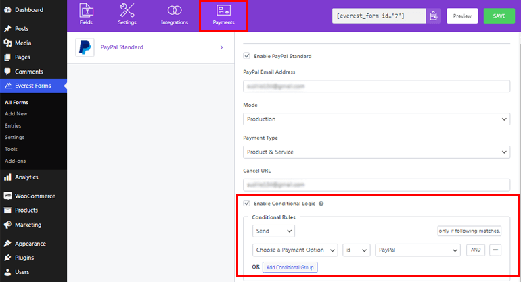Toggle Enable PayPal Standard checkbox
This screenshot has width=521, height=282.
click(246, 56)
